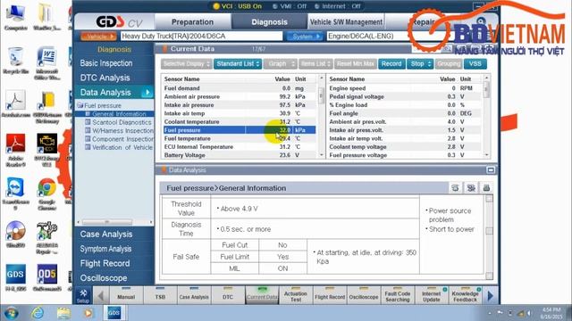Launch Actuation Test from the bottom toolbar
The width and height of the screenshot is (572, 321).
click(296, 295)
